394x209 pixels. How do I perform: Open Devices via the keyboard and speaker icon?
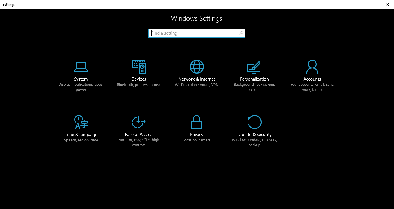point(139,67)
